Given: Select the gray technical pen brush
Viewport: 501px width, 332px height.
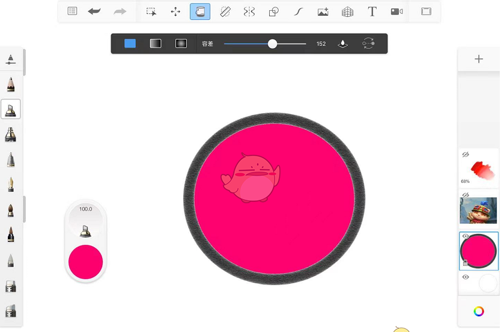Looking at the screenshot, I should click(x=11, y=159).
